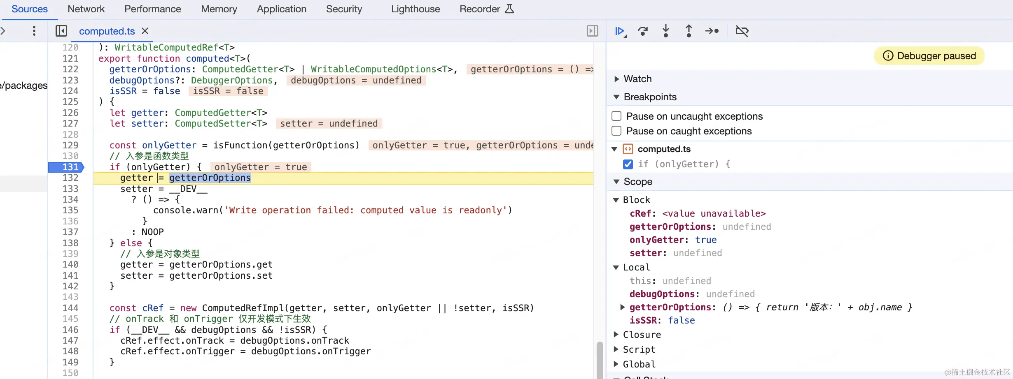Image resolution: width=1013 pixels, height=379 pixels.
Task: Toggle the navigator sidebar icon
Action: click(x=61, y=31)
